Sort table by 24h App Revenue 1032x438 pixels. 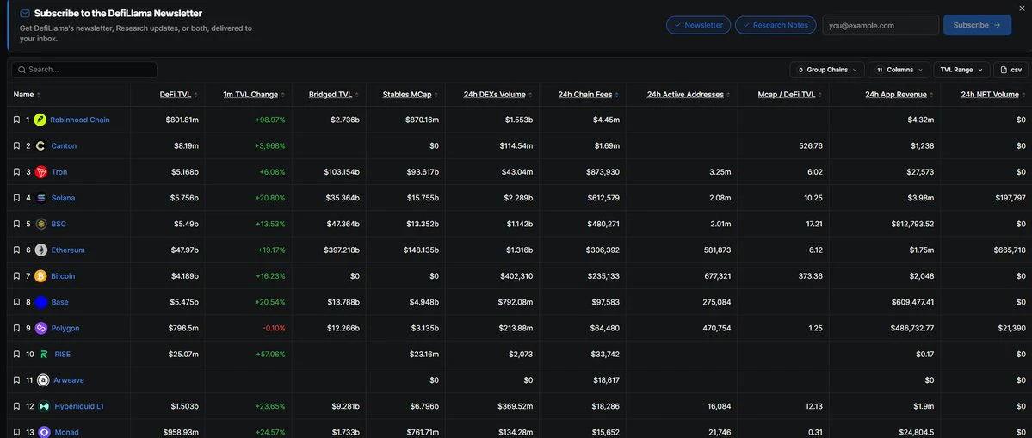pyautogui.click(x=899, y=95)
